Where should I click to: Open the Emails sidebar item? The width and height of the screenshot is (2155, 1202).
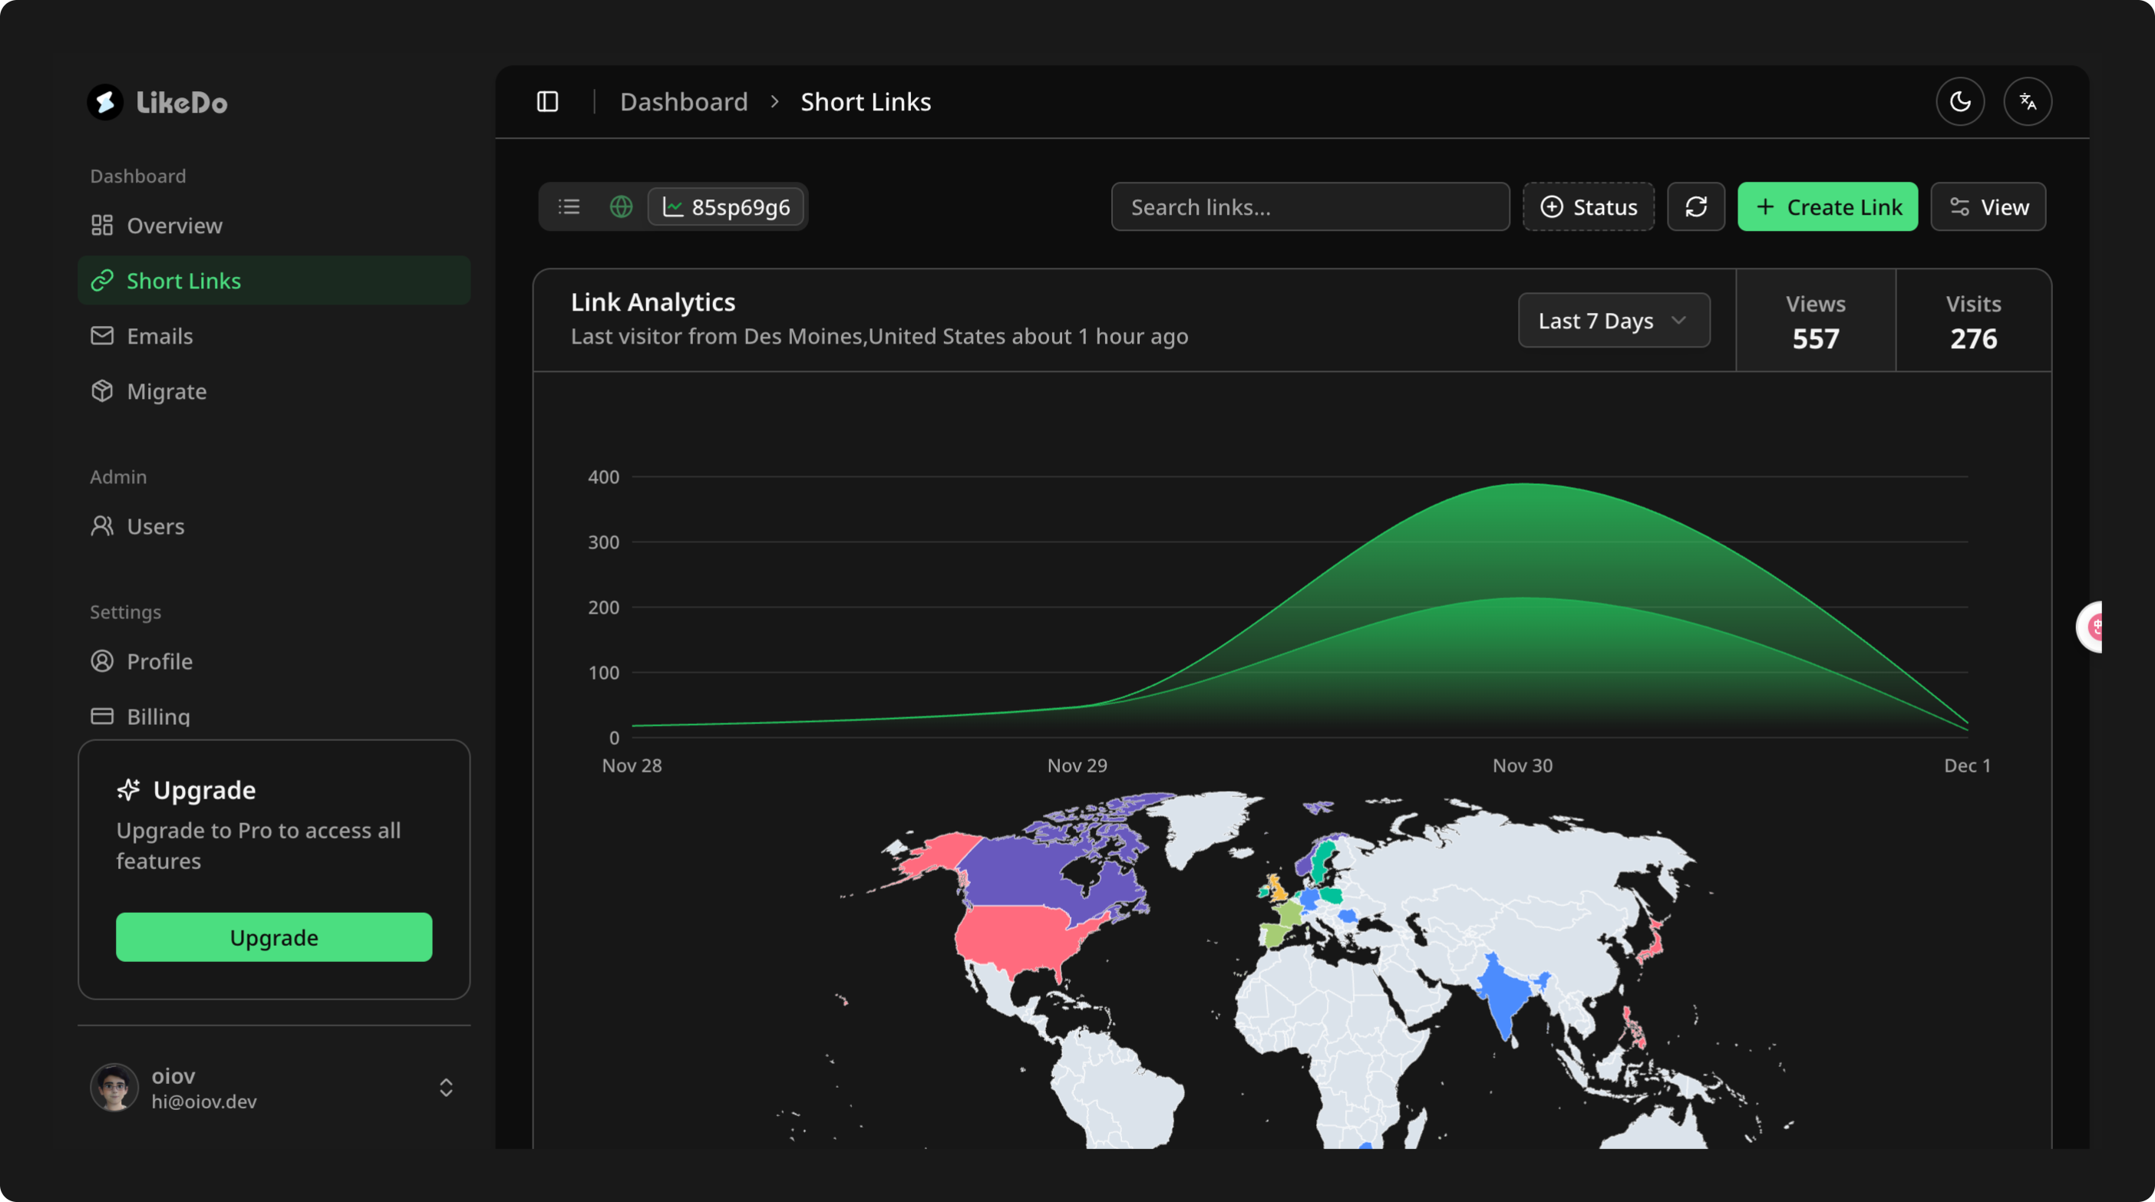click(159, 336)
